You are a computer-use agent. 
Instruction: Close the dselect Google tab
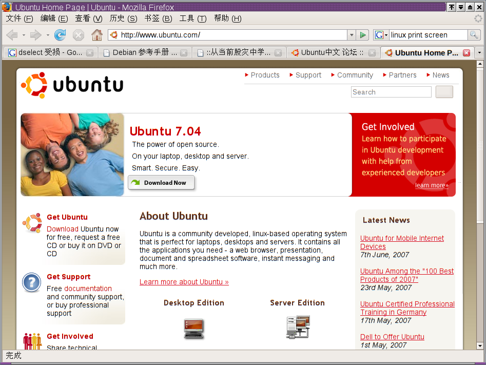click(90, 53)
